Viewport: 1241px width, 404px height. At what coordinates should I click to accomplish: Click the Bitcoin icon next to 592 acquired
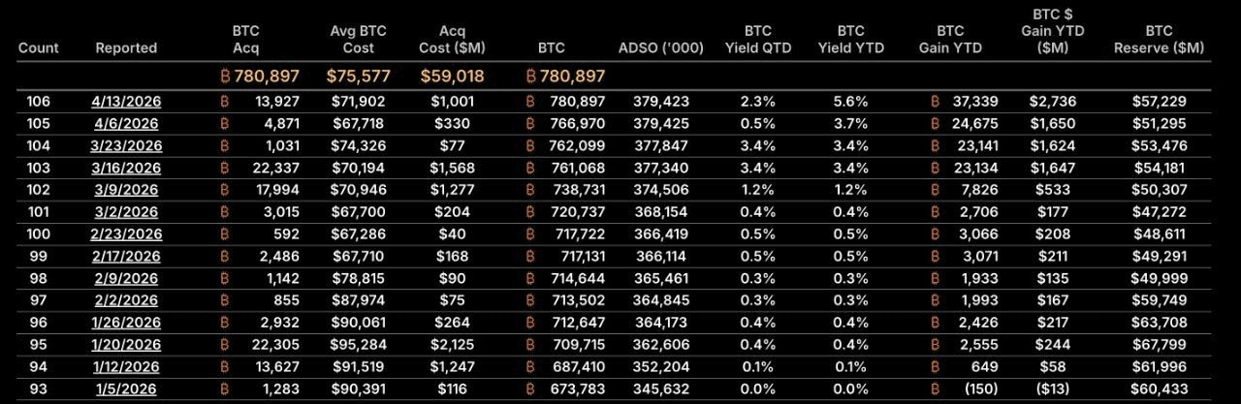pyautogui.click(x=225, y=258)
